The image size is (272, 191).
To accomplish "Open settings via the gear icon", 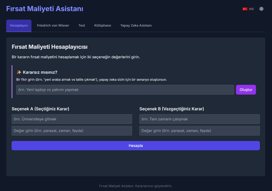I will click(x=261, y=9).
